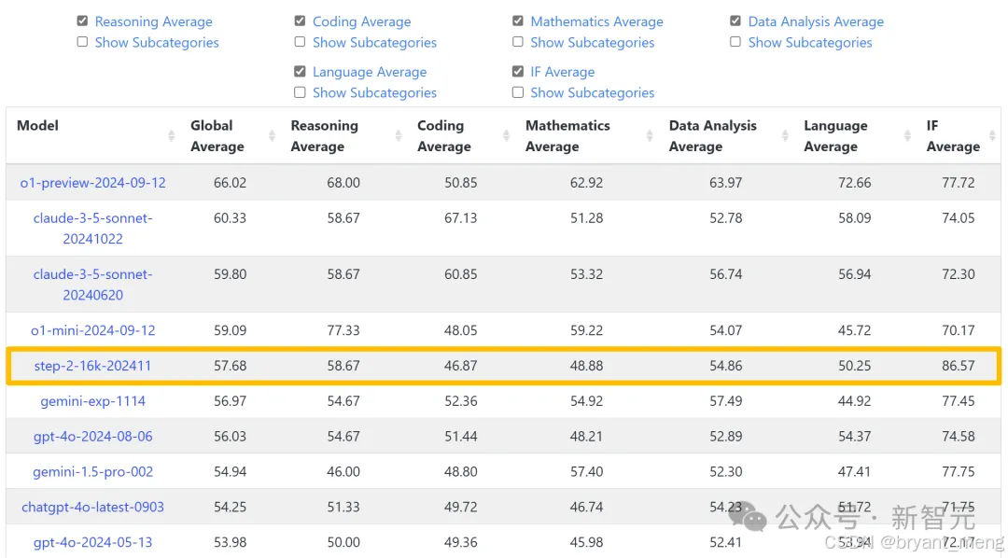Viewport: 1008px width, 558px height.
Task: Uncheck the Reasoning Average checkbox
Action: coord(82,21)
